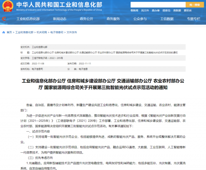The image size is (206, 170).
Task: Click the 看新闻 quick link
Action: tap(134, 11)
